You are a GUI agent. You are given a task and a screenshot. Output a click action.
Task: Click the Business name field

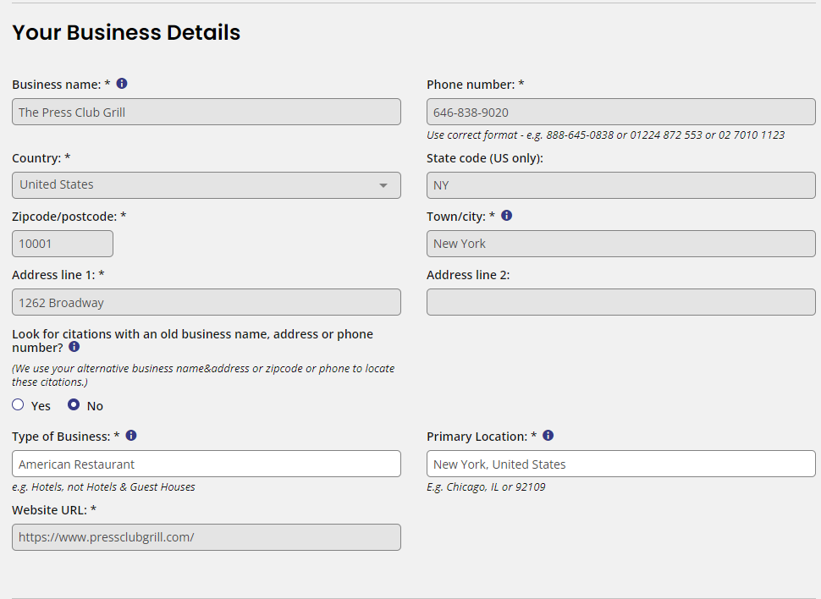(x=207, y=112)
